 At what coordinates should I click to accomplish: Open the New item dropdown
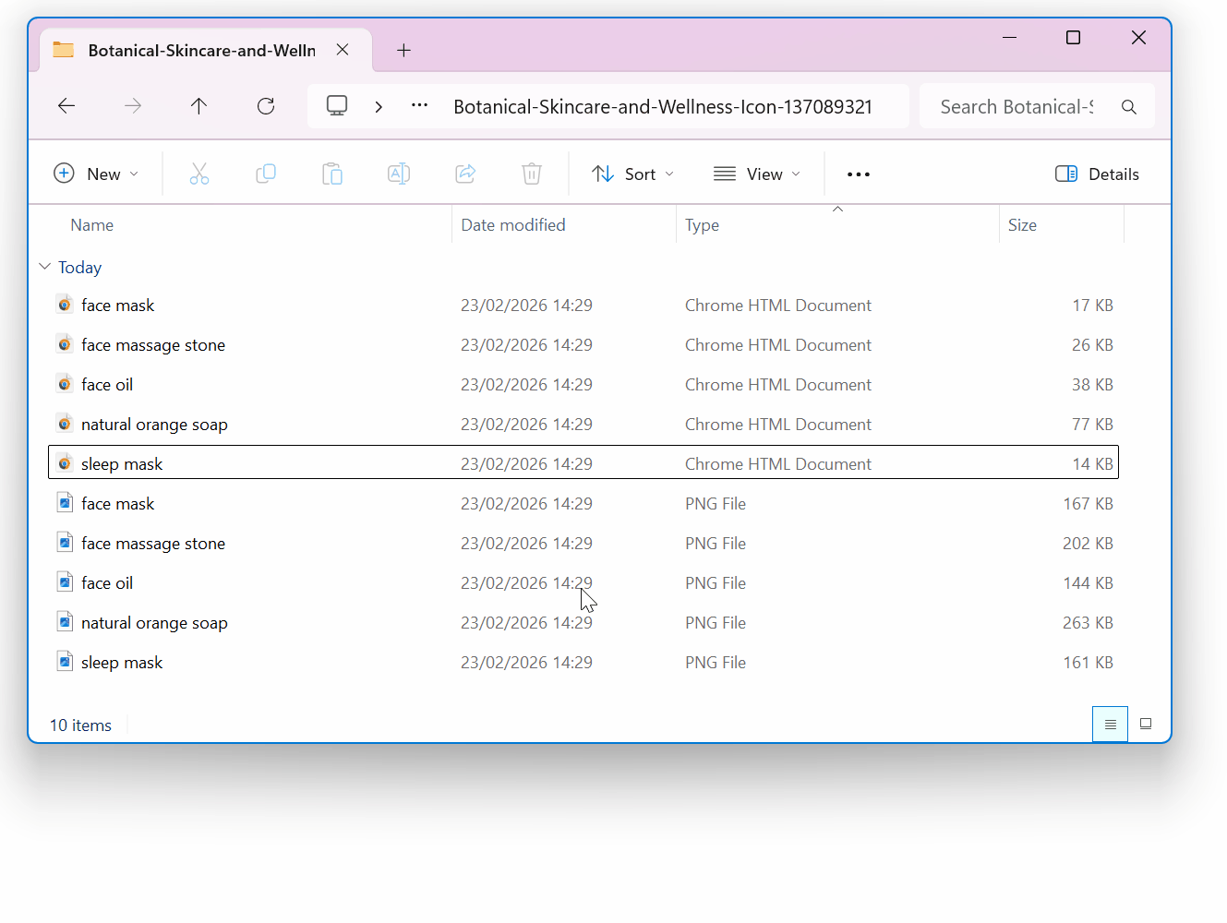96,174
